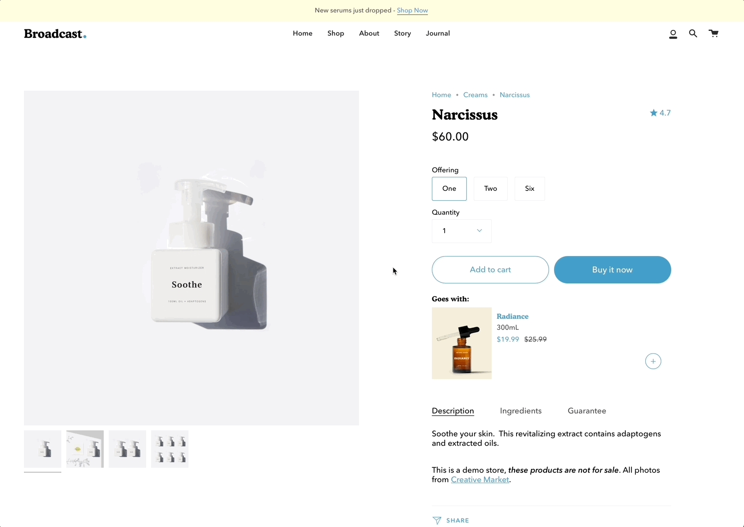This screenshot has height=527, width=744.
Task: Open the account profile icon
Action: click(x=673, y=34)
